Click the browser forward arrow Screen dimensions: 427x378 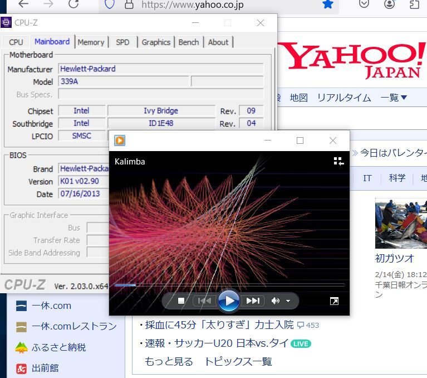click(x=48, y=4)
